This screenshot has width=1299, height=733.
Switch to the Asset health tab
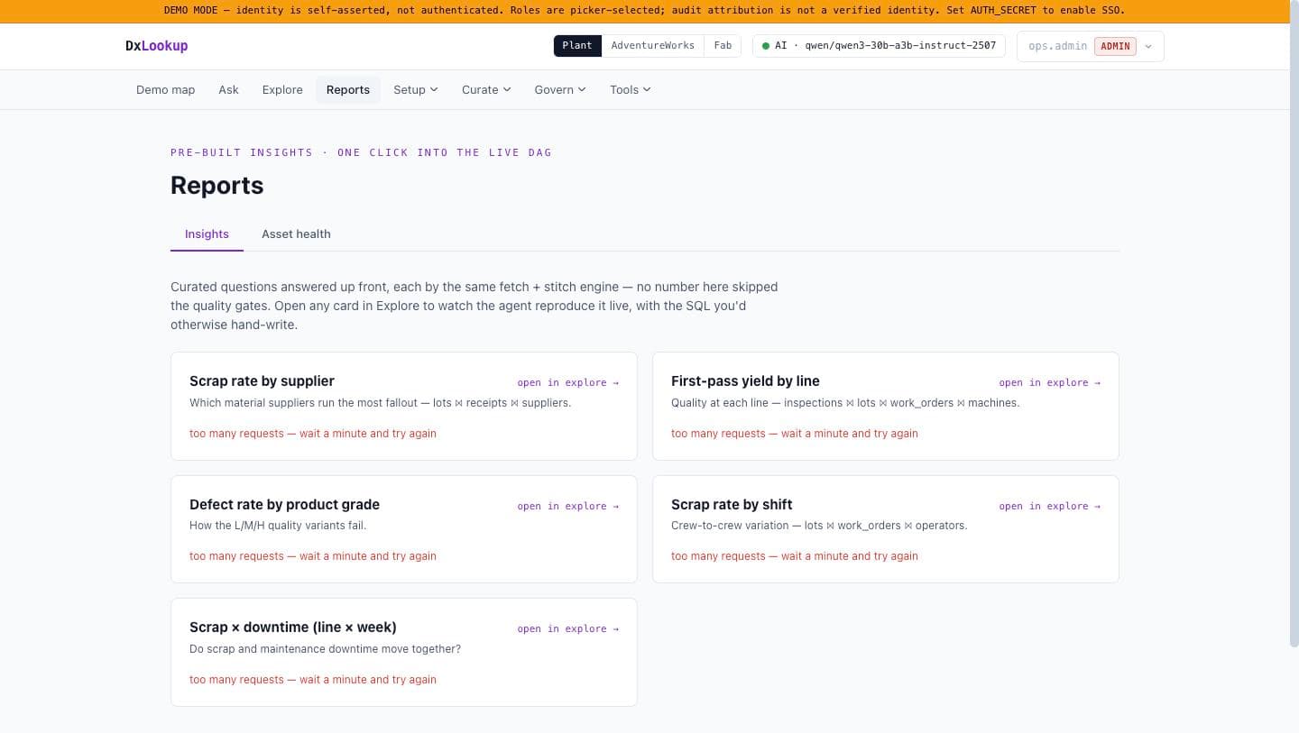point(296,234)
